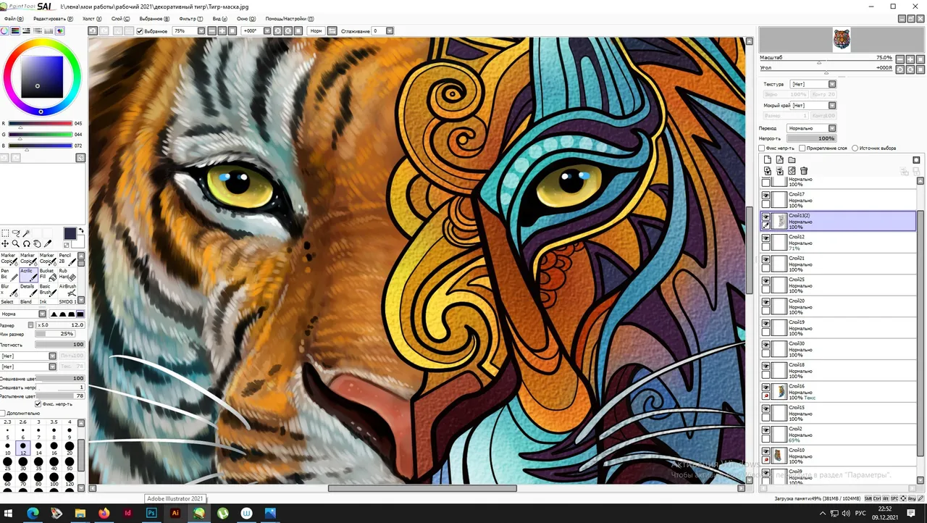Create a new layer folder
Screen dimensions: 927x523
click(792, 160)
